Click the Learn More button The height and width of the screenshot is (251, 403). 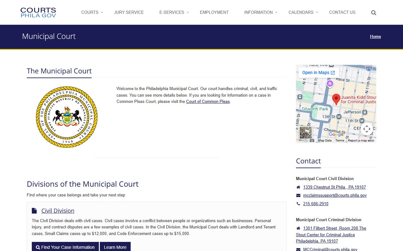(x=115, y=247)
